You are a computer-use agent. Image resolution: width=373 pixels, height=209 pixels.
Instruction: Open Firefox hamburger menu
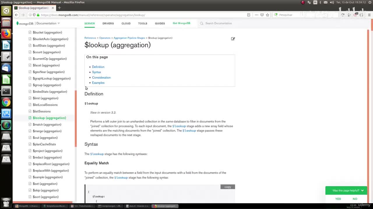(369, 15)
